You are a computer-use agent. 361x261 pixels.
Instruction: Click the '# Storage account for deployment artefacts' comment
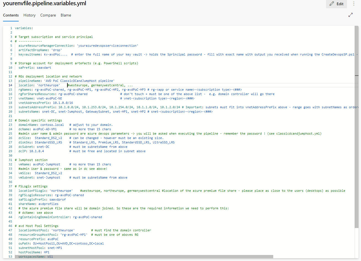point(76,63)
